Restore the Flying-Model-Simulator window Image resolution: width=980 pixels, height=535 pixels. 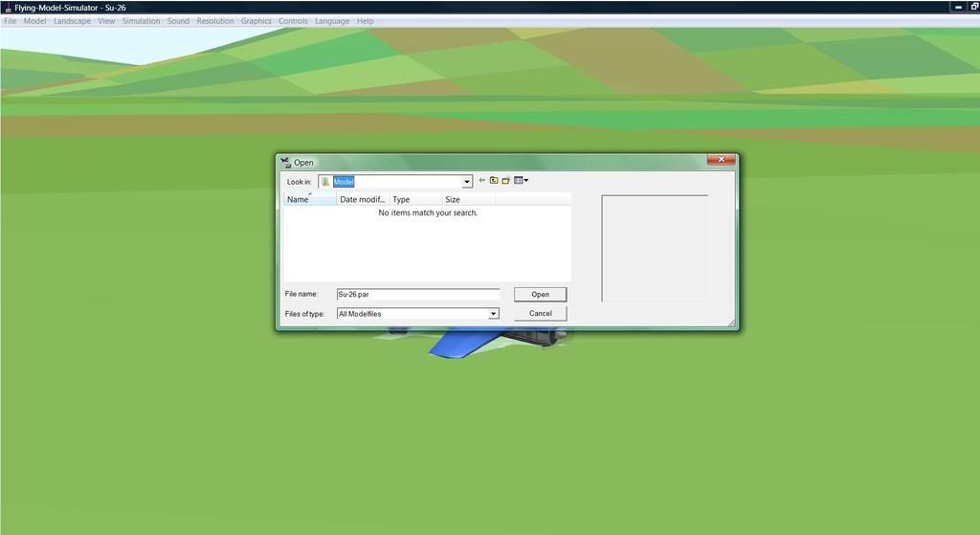(x=973, y=7)
